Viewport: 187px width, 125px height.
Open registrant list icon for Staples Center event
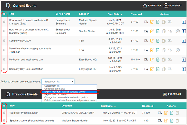[x=158, y=31]
